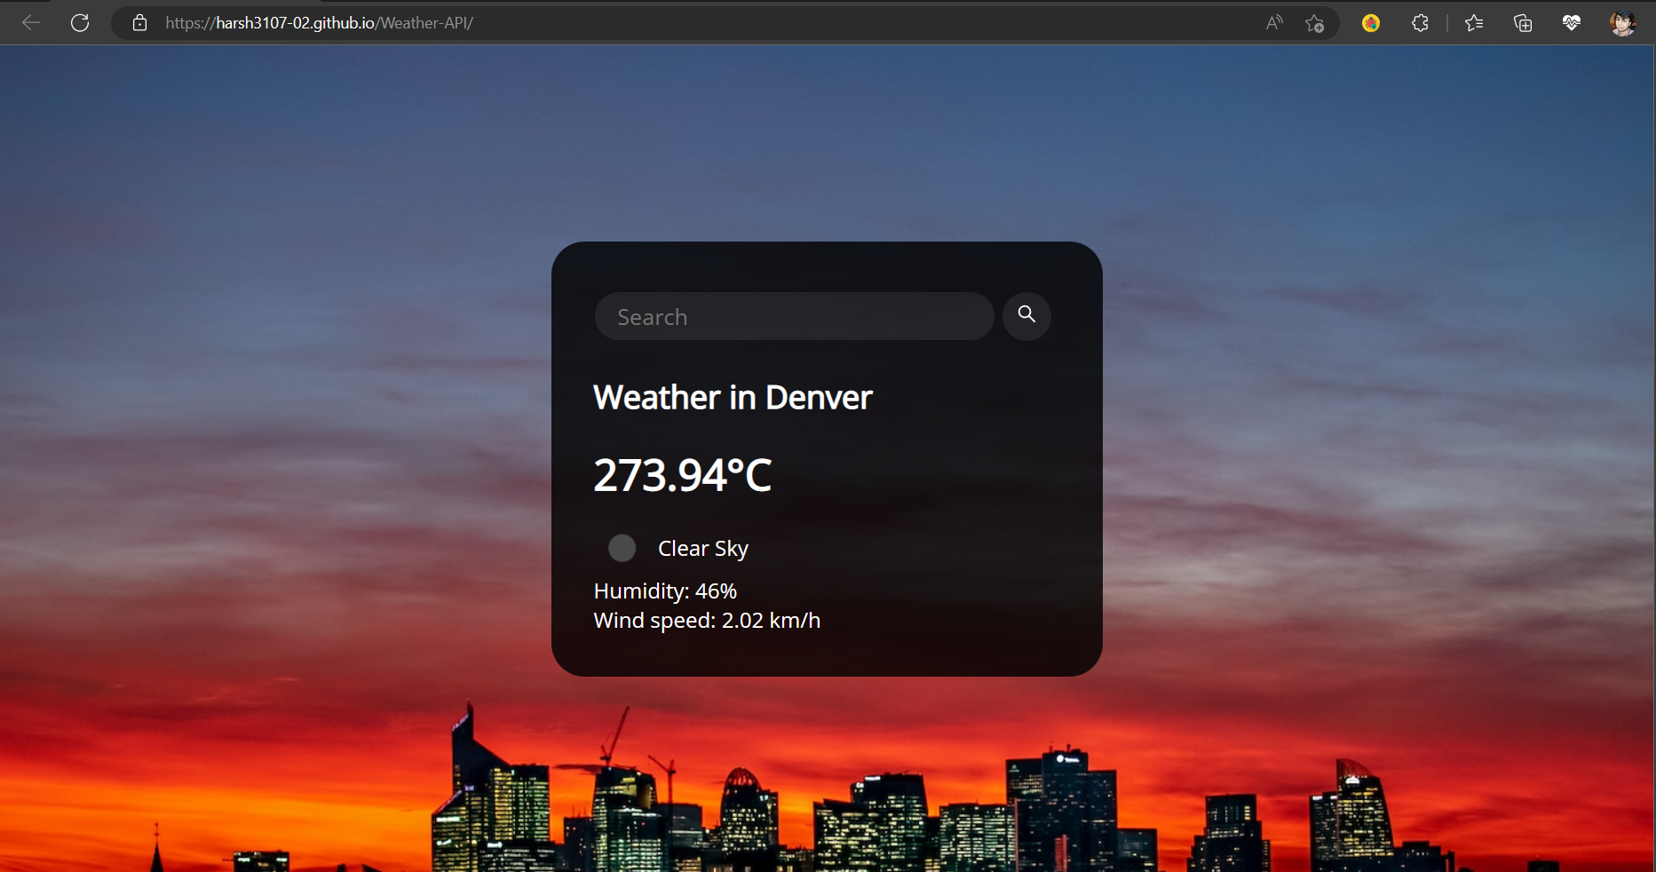This screenshot has height=872, width=1656.
Task: Click the Wind speed 2.02 km/h text
Action: pyautogui.click(x=707, y=621)
